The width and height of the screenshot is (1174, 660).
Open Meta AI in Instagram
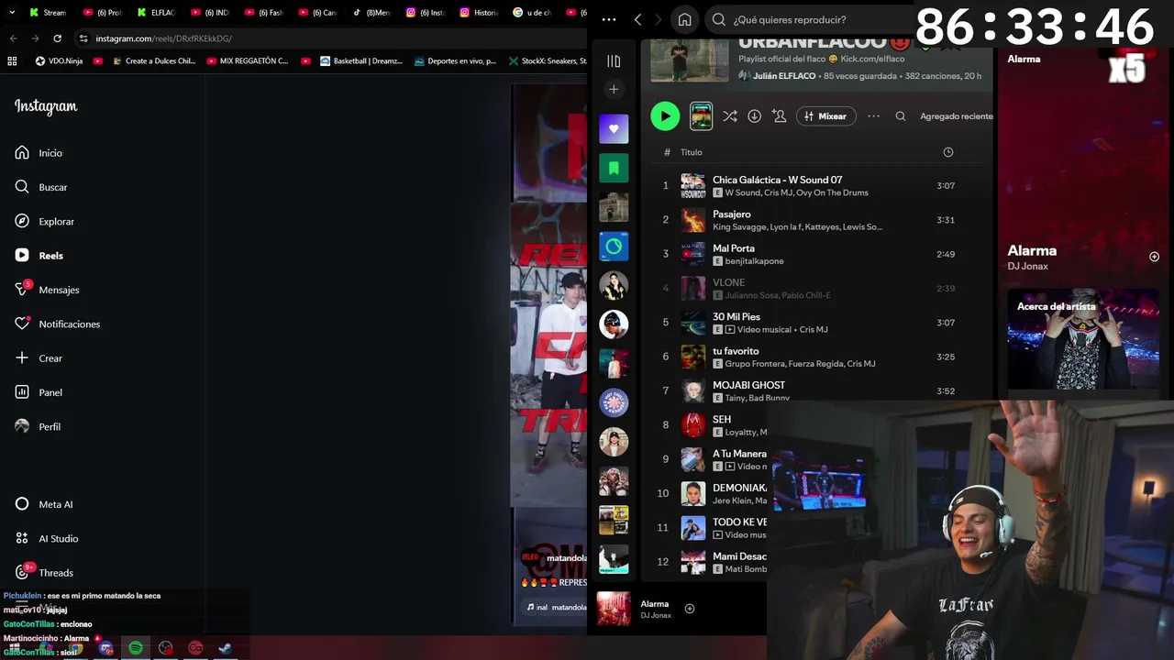coord(43,504)
